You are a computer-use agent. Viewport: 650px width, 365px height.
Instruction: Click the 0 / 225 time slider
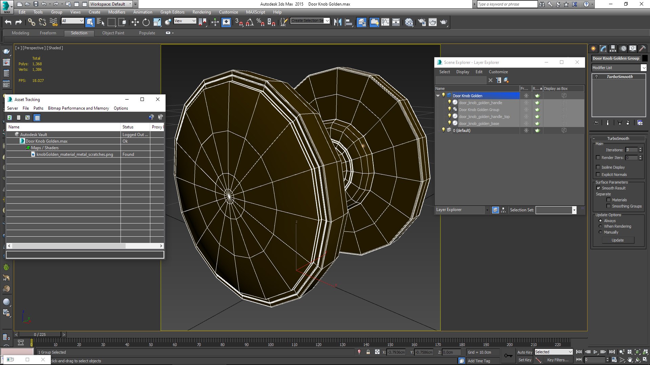pos(40,335)
